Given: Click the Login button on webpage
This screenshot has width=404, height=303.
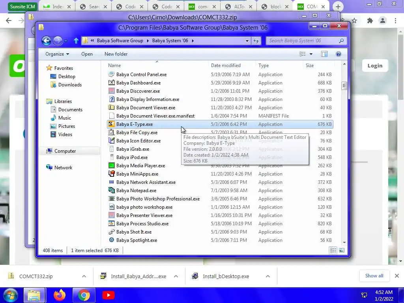Looking at the screenshot, I should point(375,65).
